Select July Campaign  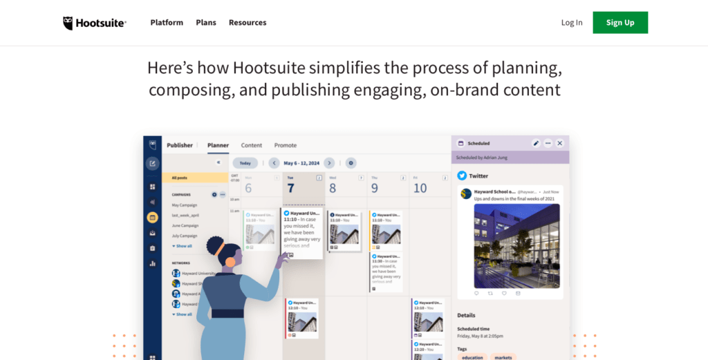click(184, 236)
